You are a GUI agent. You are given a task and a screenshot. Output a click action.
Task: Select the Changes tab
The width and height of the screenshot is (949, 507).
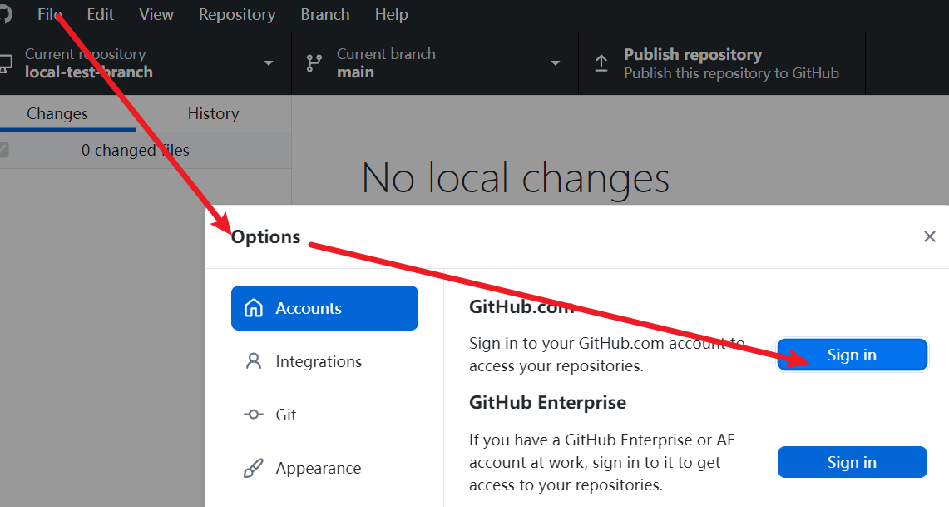[x=57, y=113]
